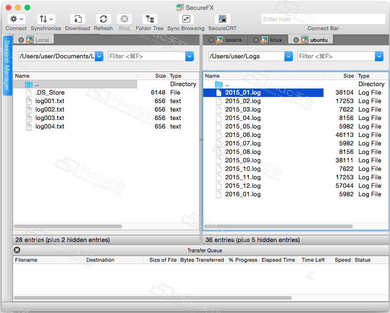Click the Synchronize arrows icon
The height and width of the screenshot is (313, 390).
point(46,19)
